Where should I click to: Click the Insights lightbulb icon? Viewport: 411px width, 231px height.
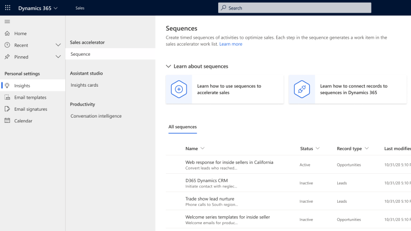click(x=7, y=86)
